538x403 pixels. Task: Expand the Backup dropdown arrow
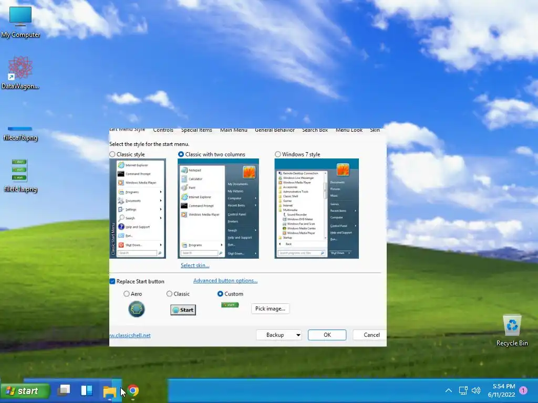click(298, 335)
